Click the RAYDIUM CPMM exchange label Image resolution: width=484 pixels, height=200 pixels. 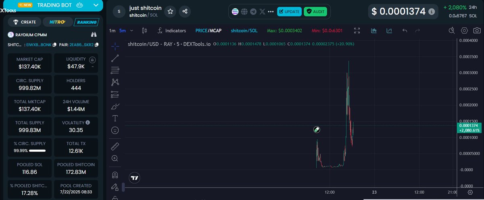pyautogui.click(x=30, y=35)
